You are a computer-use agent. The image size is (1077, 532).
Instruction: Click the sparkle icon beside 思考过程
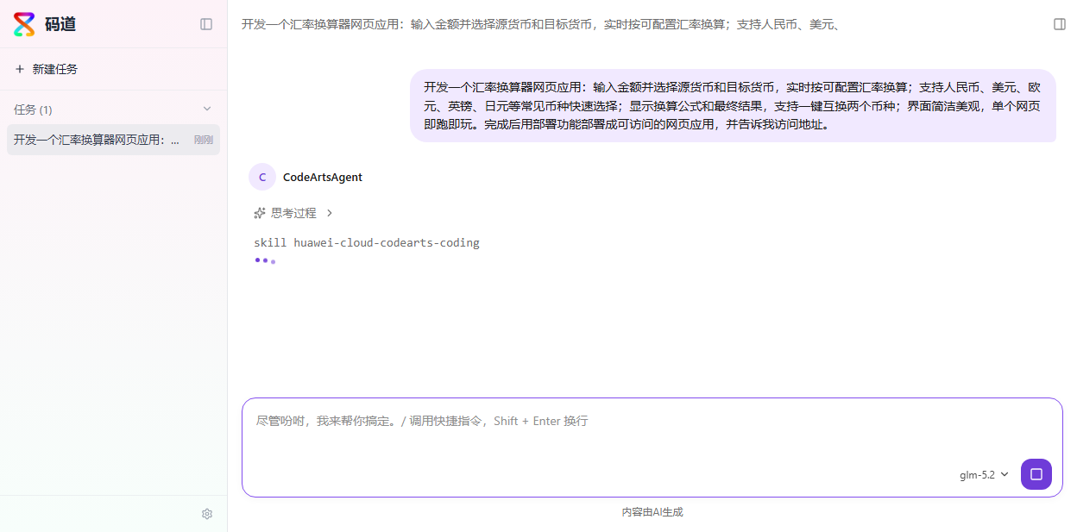260,213
